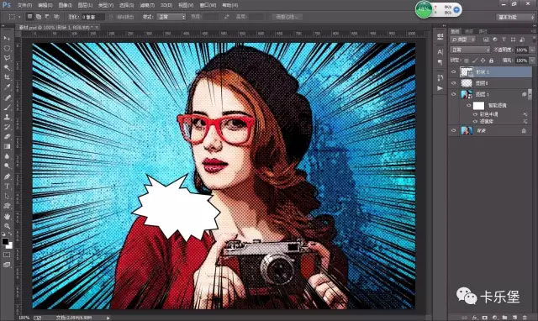538x321 pixels.
Task: Open the workspace switcher dropdown
Action: (515, 17)
